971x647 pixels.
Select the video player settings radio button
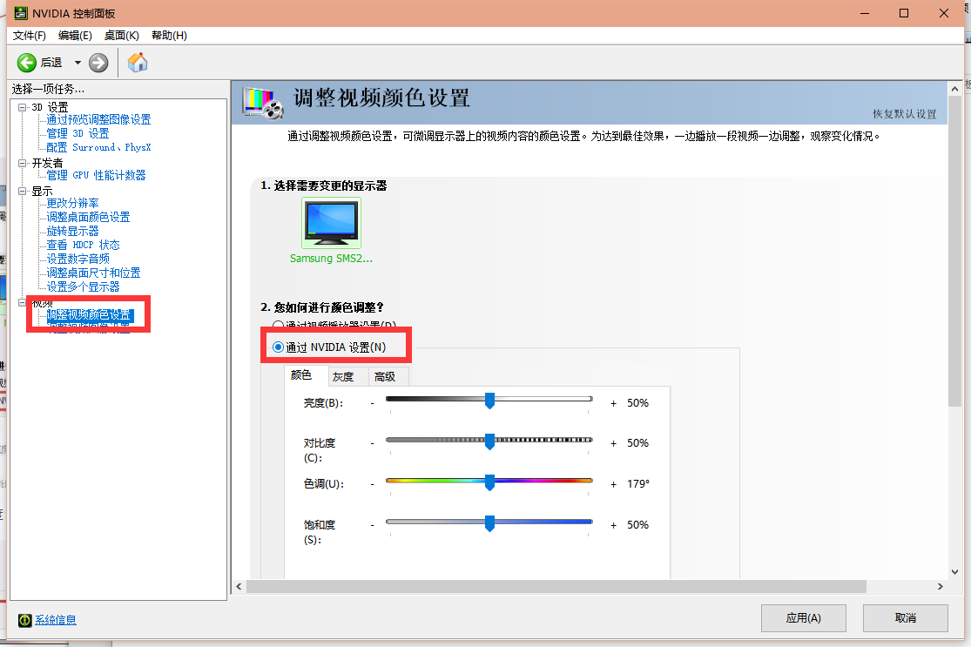(x=279, y=326)
